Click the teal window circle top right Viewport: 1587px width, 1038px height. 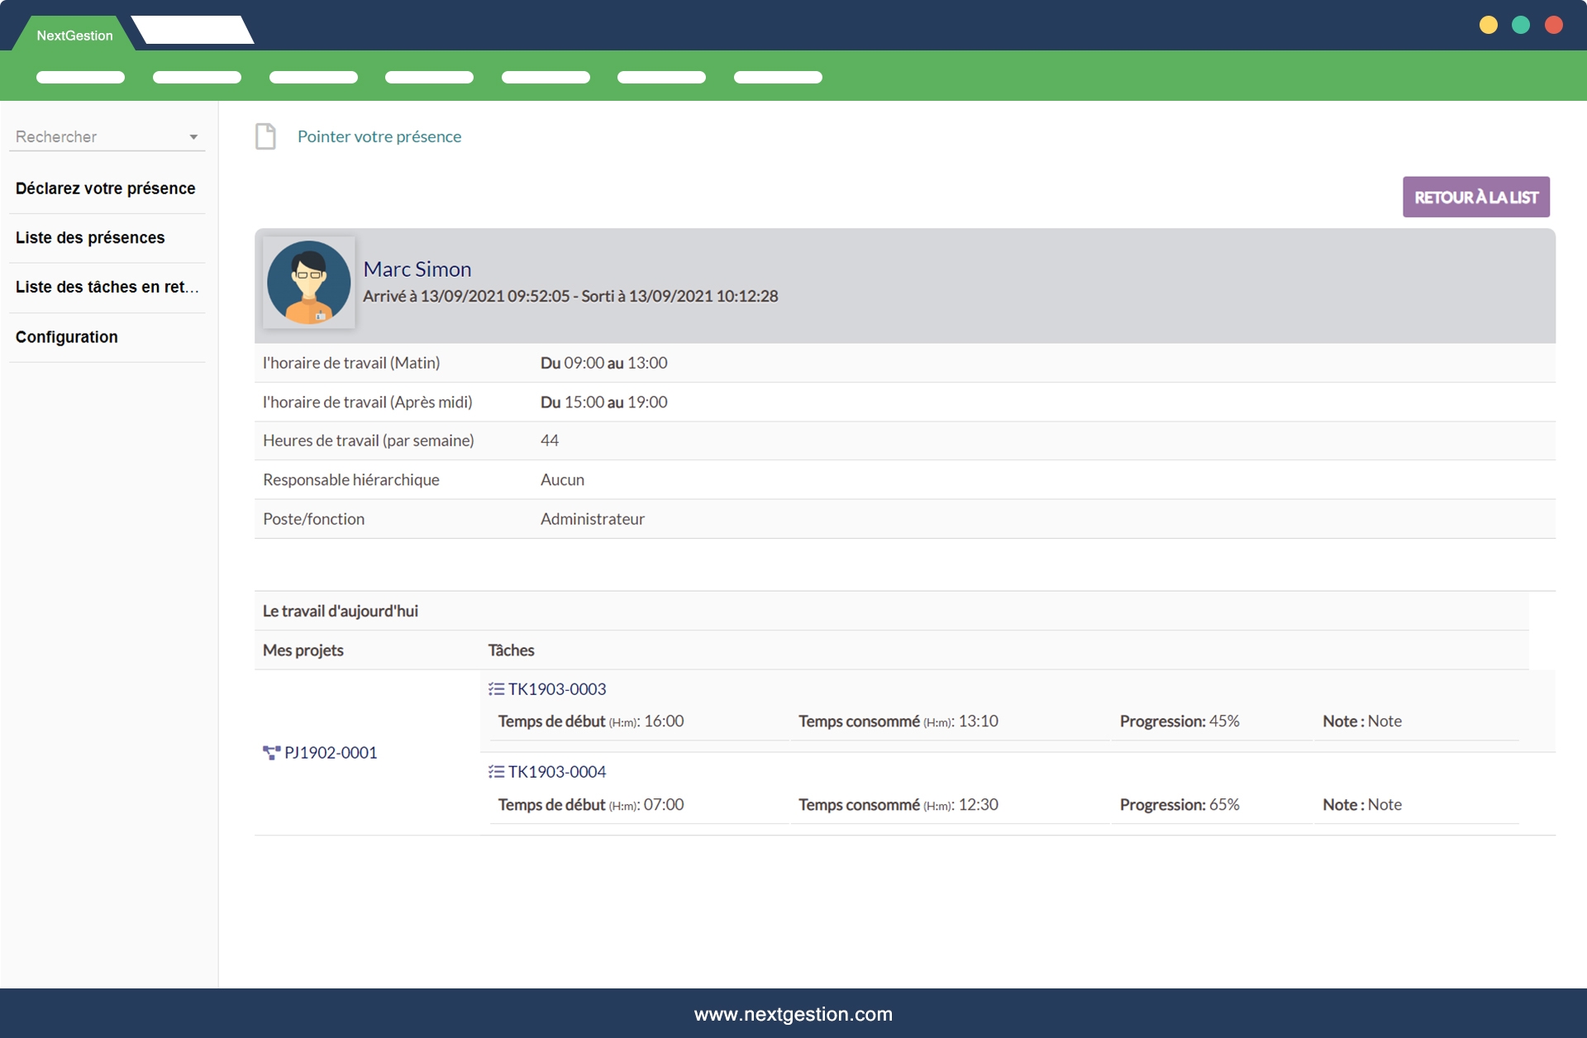coord(1521,26)
